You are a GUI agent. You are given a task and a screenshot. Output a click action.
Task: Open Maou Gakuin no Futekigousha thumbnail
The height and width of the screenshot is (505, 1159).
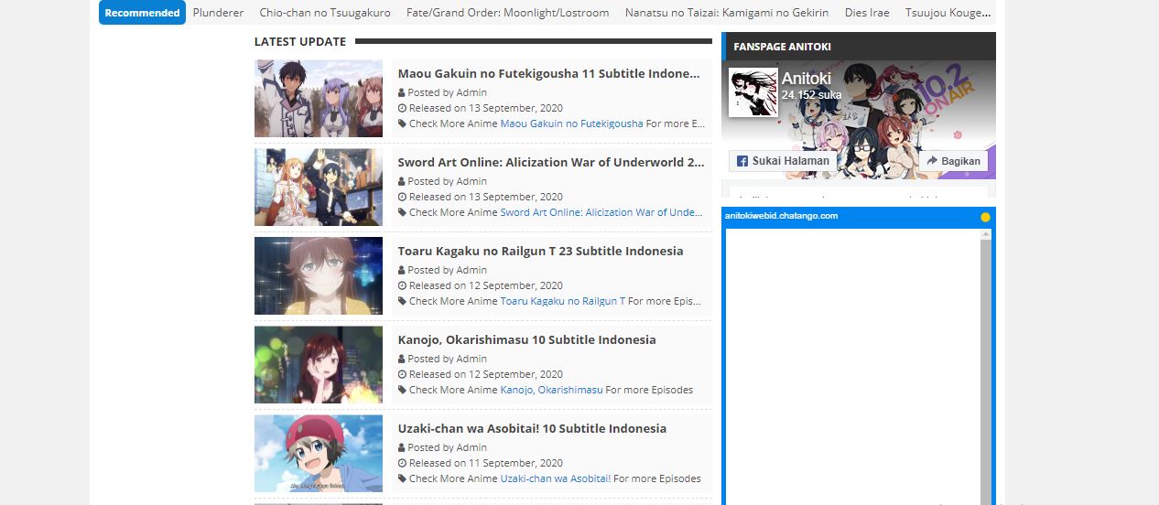[319, 99]
